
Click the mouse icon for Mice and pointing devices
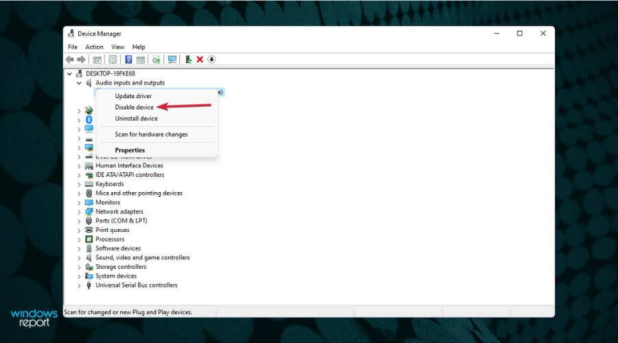(x=89, y=193)
